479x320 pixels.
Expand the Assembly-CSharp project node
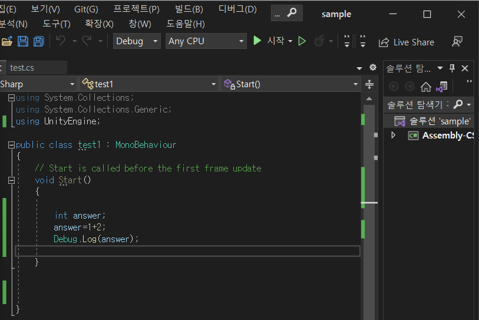[394, 135]
